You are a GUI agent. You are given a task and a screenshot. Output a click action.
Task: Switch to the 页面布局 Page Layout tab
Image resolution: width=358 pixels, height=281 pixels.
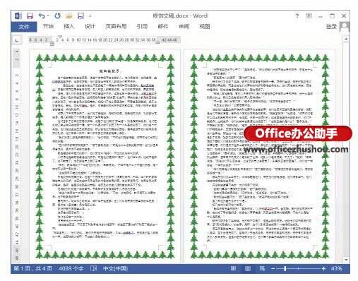click(116, 26)
